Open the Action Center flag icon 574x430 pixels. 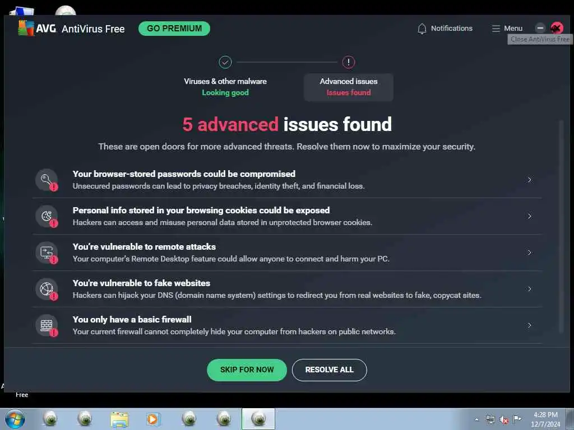click(x=517, y=419)
